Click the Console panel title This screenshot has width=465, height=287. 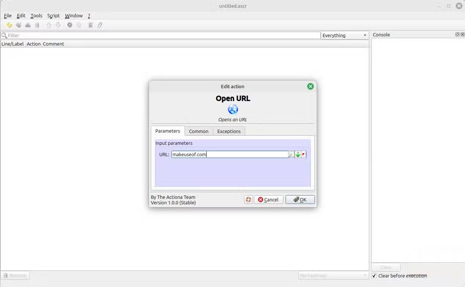pos(381,35)
